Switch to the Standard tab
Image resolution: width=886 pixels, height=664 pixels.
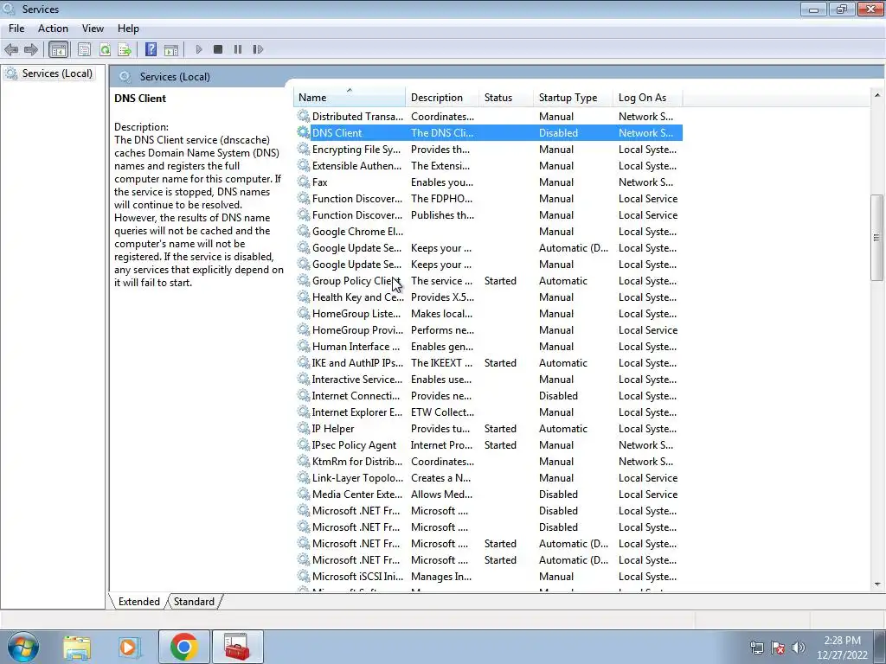coord(194,602)
